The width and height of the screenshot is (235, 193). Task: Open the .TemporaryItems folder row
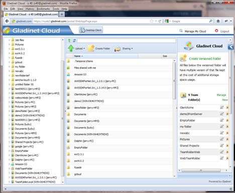tap(120, 61)
